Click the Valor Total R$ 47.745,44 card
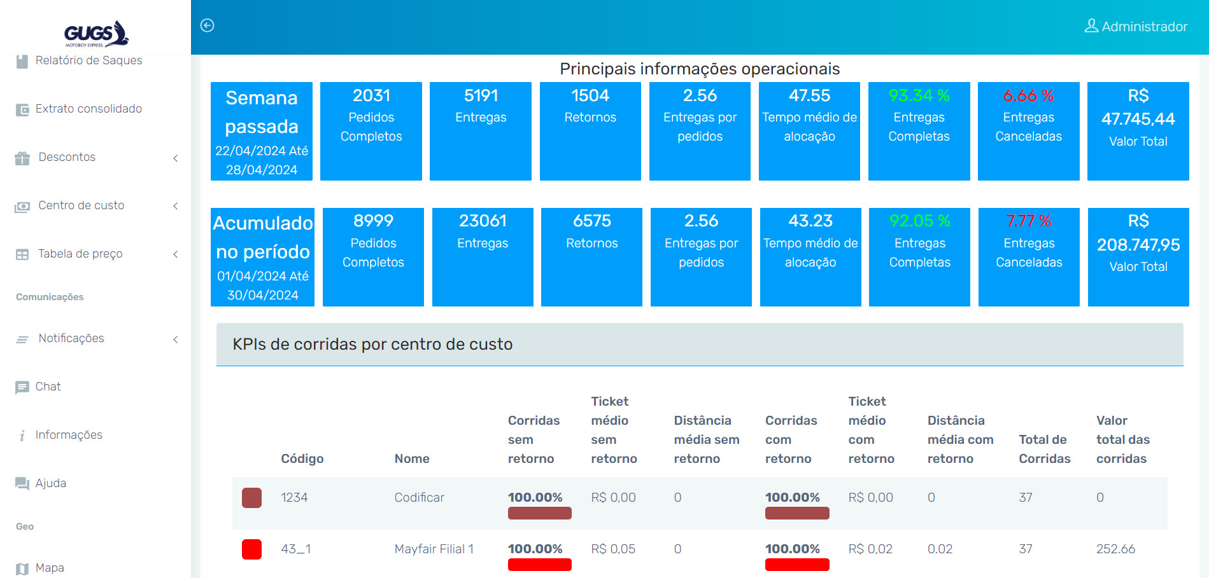The image size is (1209, 578). coord(1138,131)
